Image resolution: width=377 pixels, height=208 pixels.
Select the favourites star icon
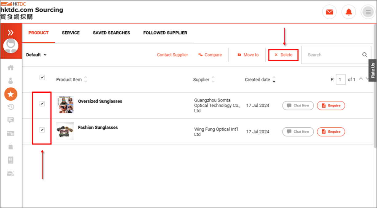[x=11, y=94]
